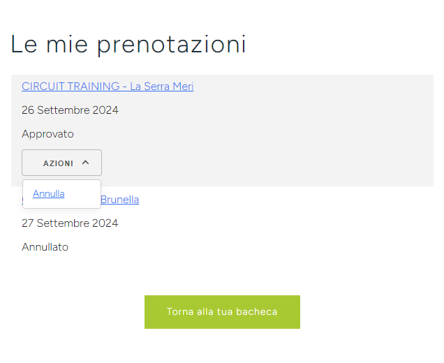Click the Approvato status text
The height and width of the screenshot is (363, 444).
coord(47,134)
